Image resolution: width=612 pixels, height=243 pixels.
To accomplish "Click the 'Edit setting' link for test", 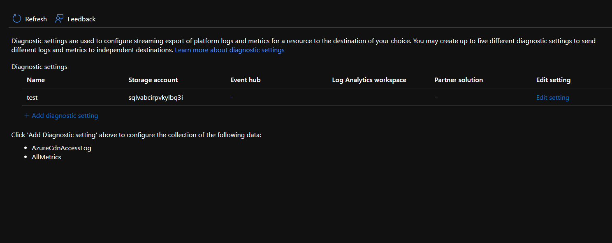I will pyautogui.click(x=552, y=98).
